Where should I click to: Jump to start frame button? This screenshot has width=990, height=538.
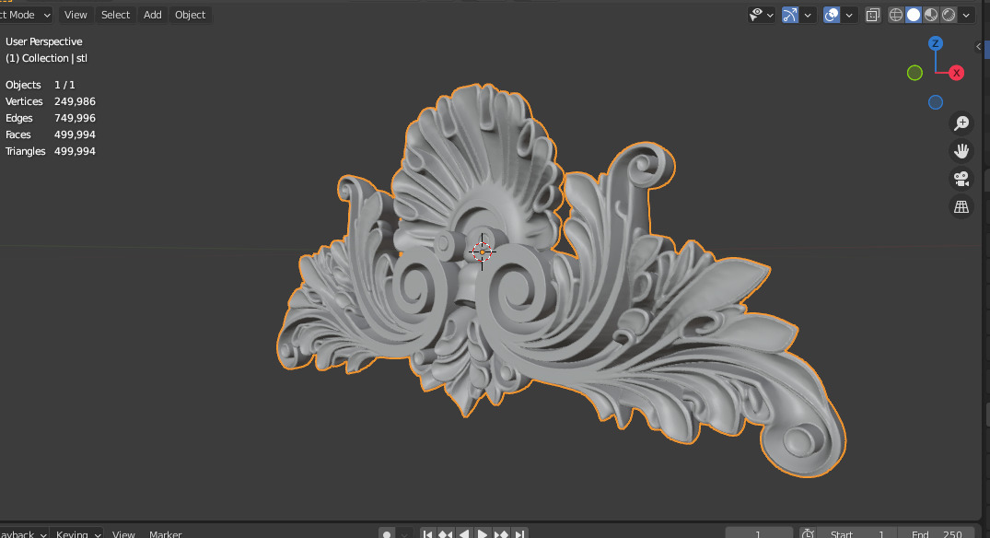(427, 534)
